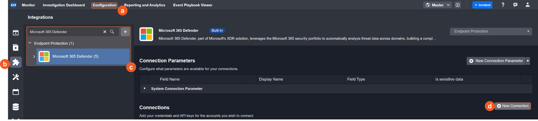This screenshot has width=538, height=121.
Task: Expand System Connection Parameter row
Action: 145,88
